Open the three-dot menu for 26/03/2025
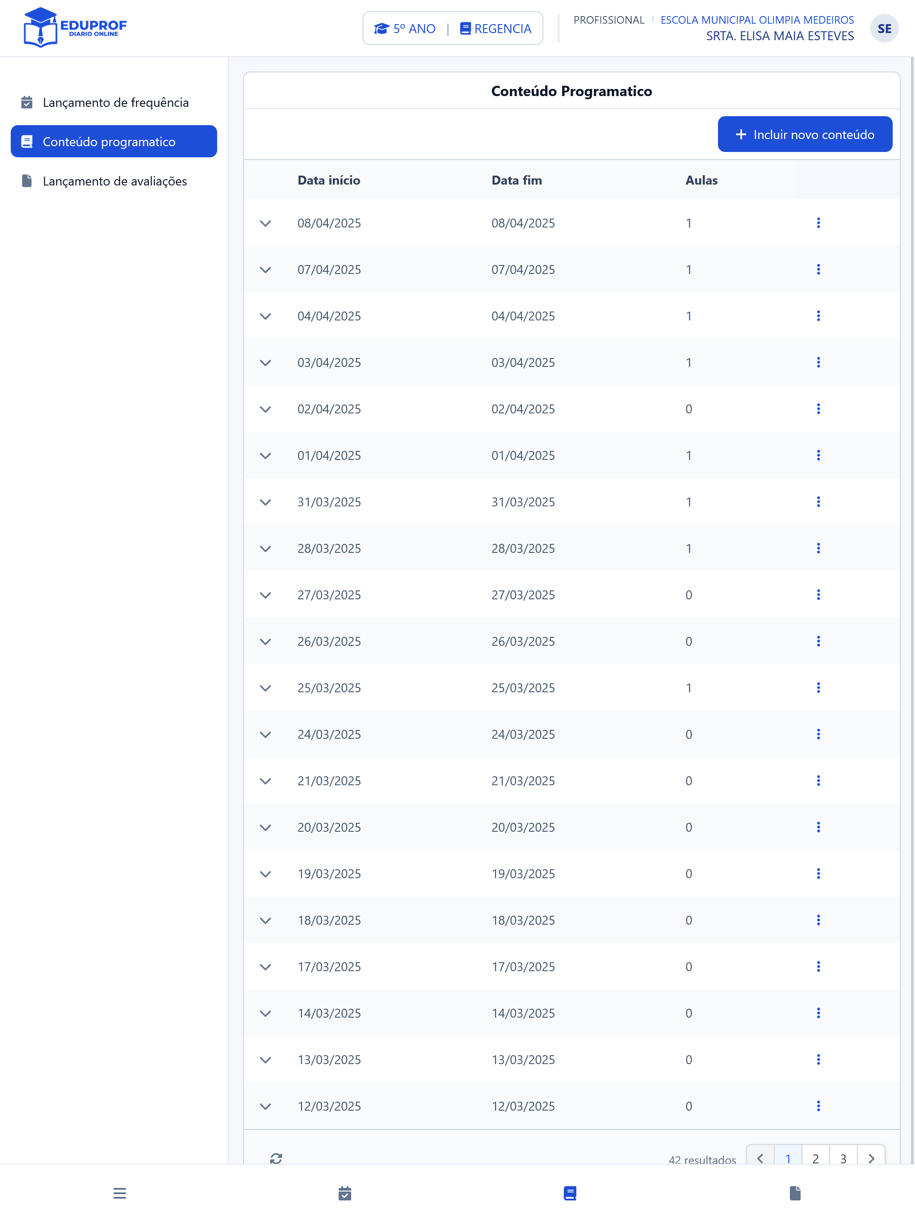Image resolution: width=915 pixels, height=1221 pixels. [x=818, y=641]
